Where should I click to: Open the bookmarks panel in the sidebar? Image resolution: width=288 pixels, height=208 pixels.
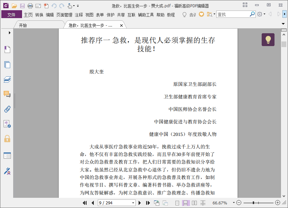pyautogui.click(x=7, y=50)
